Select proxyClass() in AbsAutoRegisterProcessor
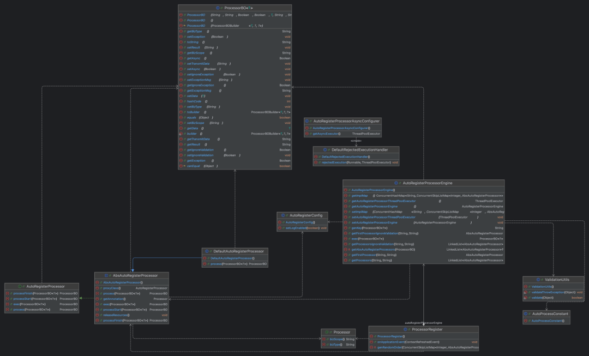The width and height of the screenshot is (589, 356). coord(131,288)
